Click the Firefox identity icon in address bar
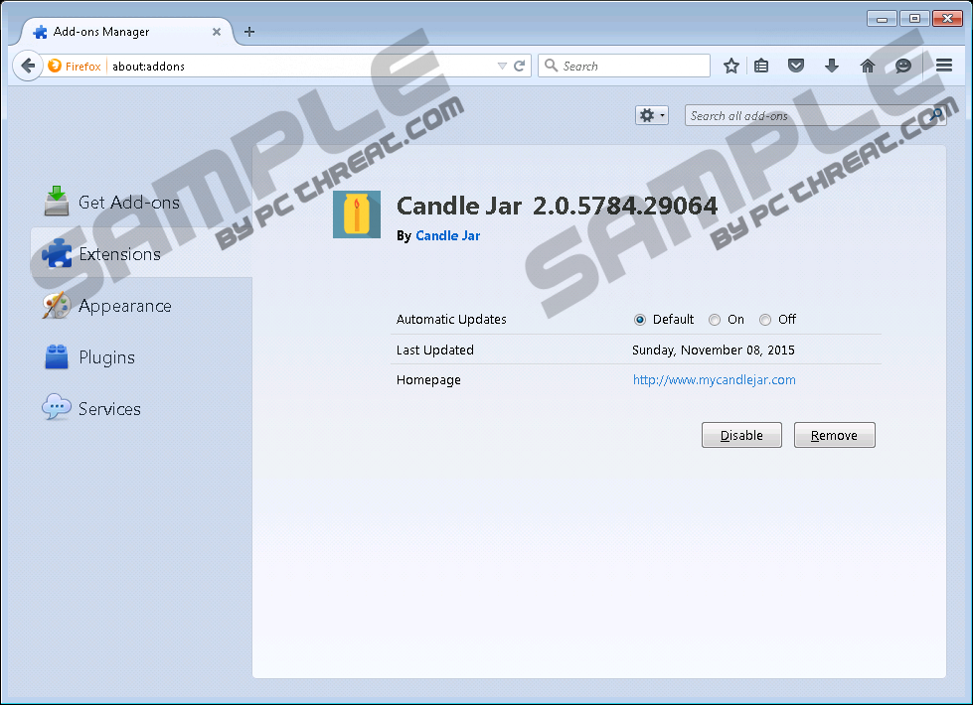The width and height of the screenshot is (973, 705). click(x=55, y=66)
